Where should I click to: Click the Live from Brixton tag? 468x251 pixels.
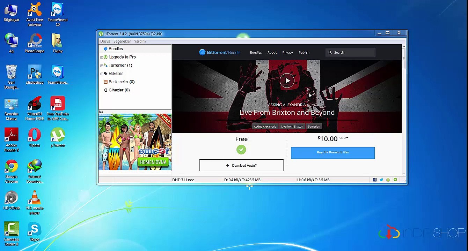pyautogui.click(x=292, y=127)
